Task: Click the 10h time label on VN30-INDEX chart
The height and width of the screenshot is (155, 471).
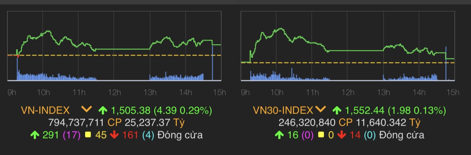Action: [277, 92]
